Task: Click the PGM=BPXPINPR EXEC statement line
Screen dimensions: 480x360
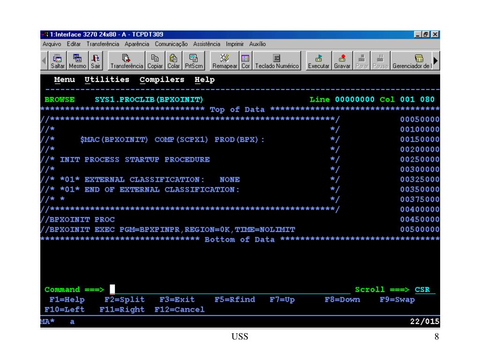Action: point(168,230)
